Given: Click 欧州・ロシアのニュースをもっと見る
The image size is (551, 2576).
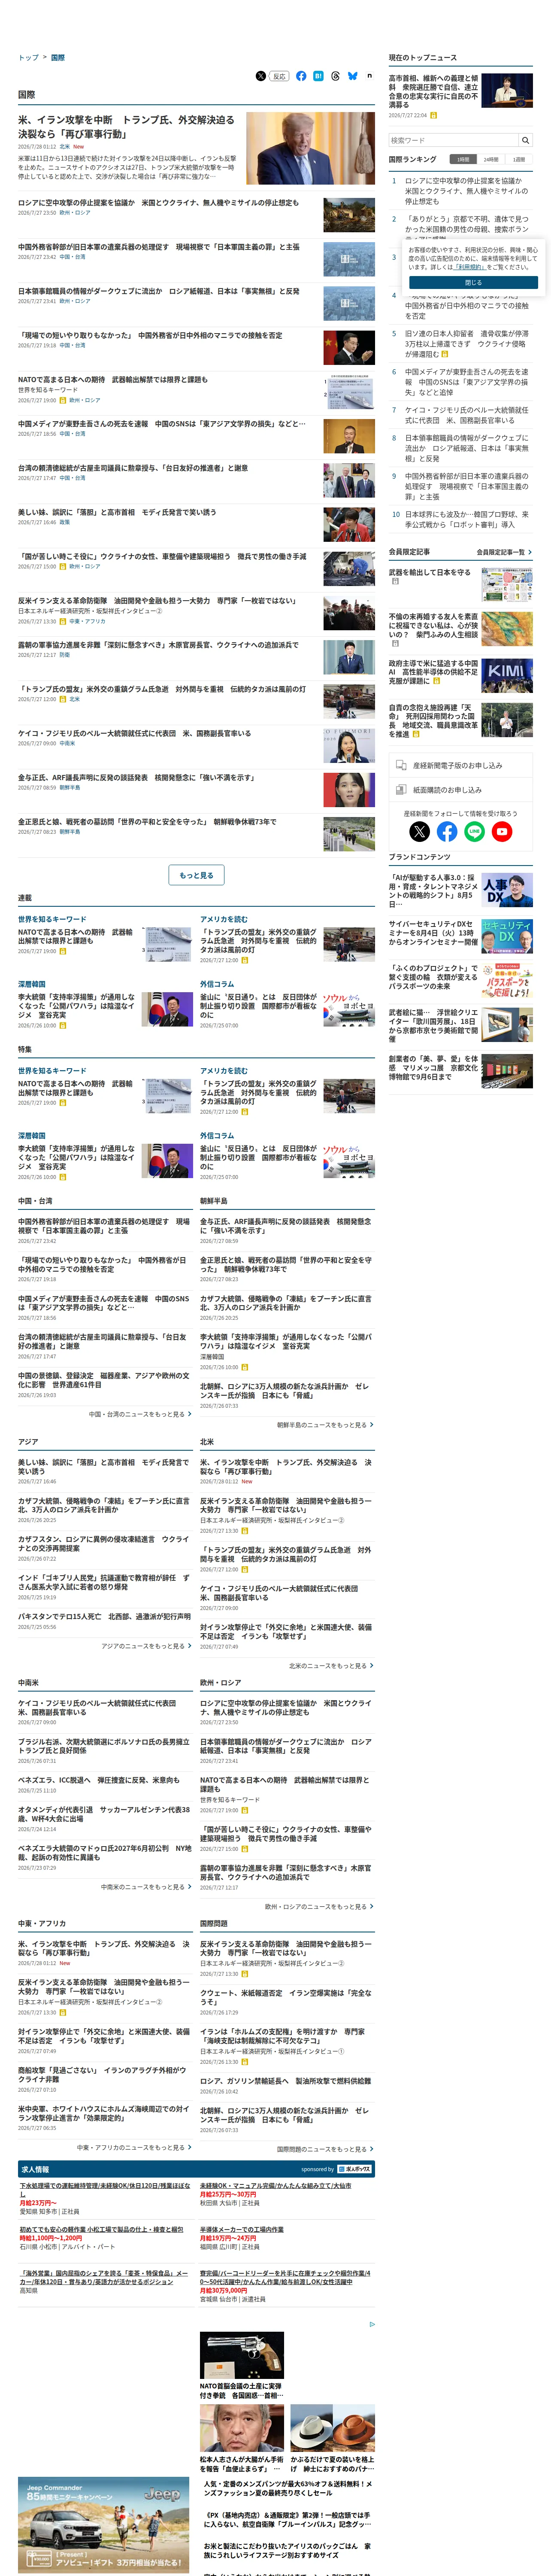Looking at the screenshot, I should click(x=319, y=1907).
